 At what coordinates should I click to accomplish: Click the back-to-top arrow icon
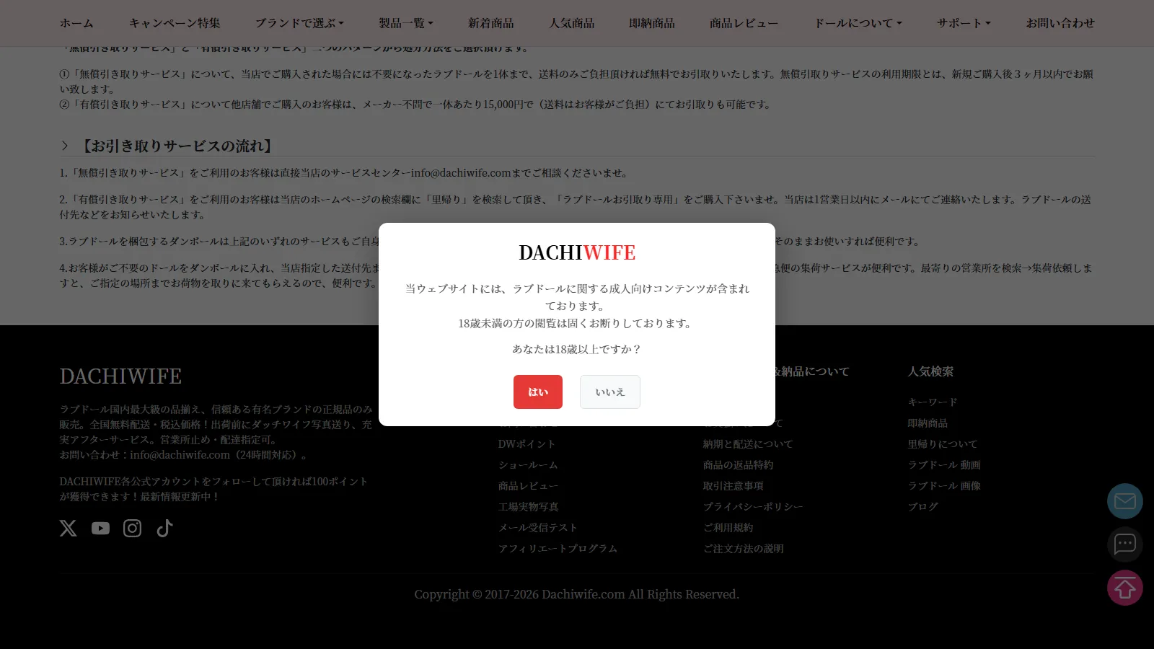coord(1125,588)
